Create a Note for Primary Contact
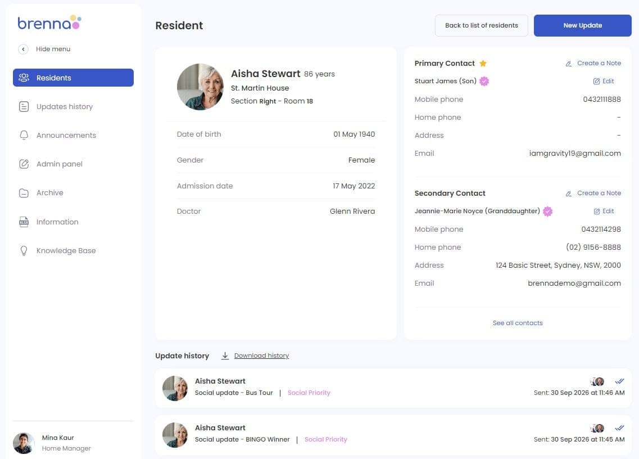The image size is (639, 459). pos(593,63)
